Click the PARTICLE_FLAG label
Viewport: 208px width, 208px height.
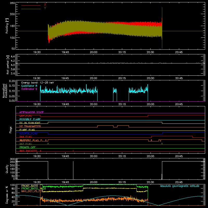tap(29, 140)
